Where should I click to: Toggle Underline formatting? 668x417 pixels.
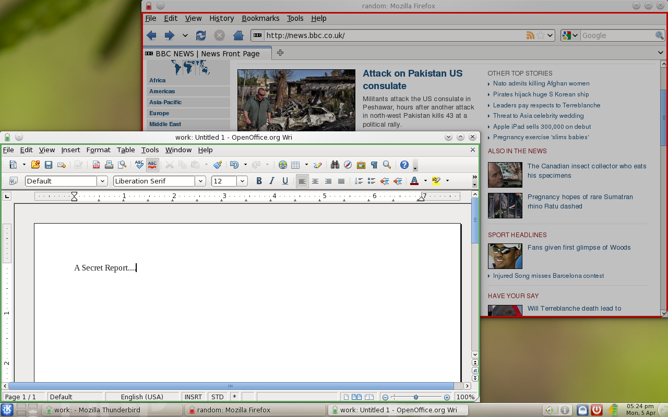[285, 181]
